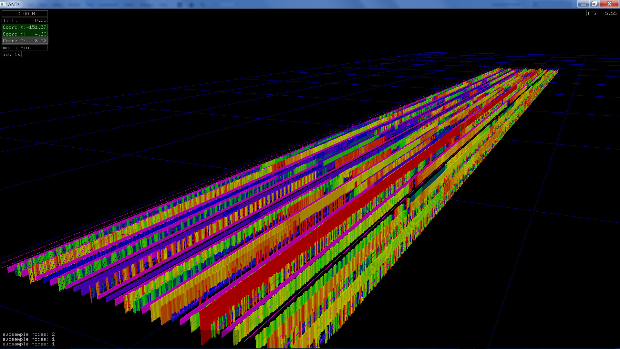620x349 pixels.
Task: Select the Coord X HUD field
Action: [x=25, y=27]
